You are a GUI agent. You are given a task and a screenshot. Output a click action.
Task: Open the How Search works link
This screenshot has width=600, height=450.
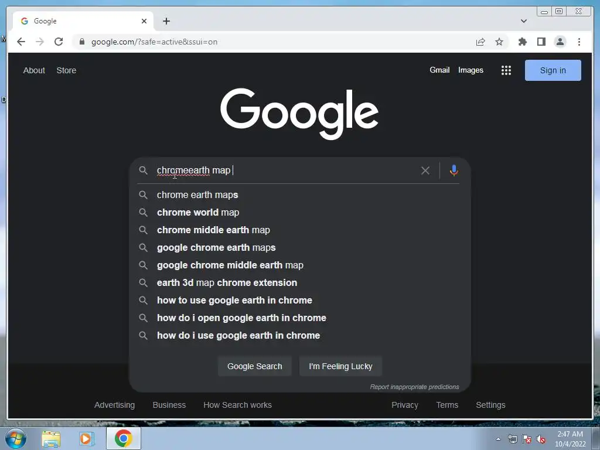click(238, 405)
